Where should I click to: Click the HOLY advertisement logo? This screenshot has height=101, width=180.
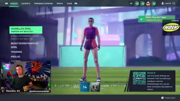point(171,27)
